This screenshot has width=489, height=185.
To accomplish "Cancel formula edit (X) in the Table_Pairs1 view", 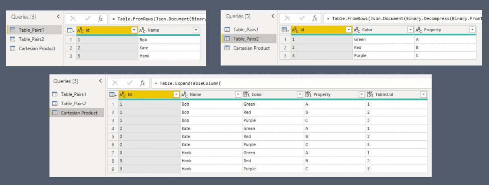I will click(73, 19).
